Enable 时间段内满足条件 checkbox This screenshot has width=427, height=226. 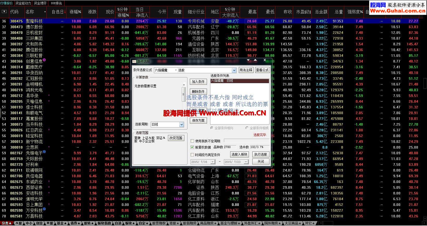click(x=192, y=155)
